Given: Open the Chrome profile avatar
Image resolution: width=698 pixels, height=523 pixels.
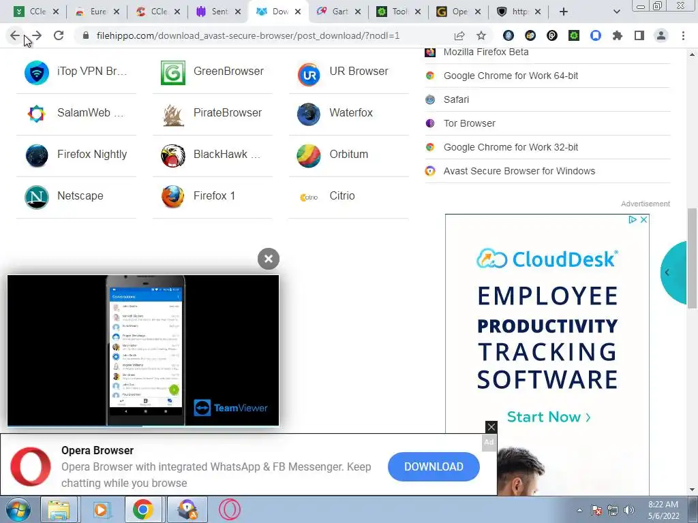Looking at the screenshot, I should pyautogui.click(x=661, y=35).
